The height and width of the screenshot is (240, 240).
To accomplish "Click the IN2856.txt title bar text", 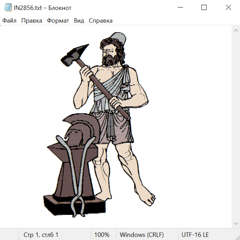I will [x=43, y=8].
